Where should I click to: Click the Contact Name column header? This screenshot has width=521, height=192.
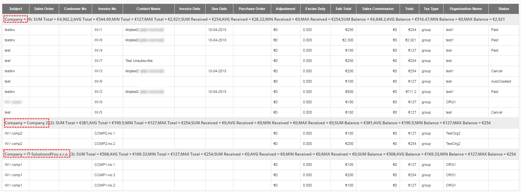click(x=148, y=9)
